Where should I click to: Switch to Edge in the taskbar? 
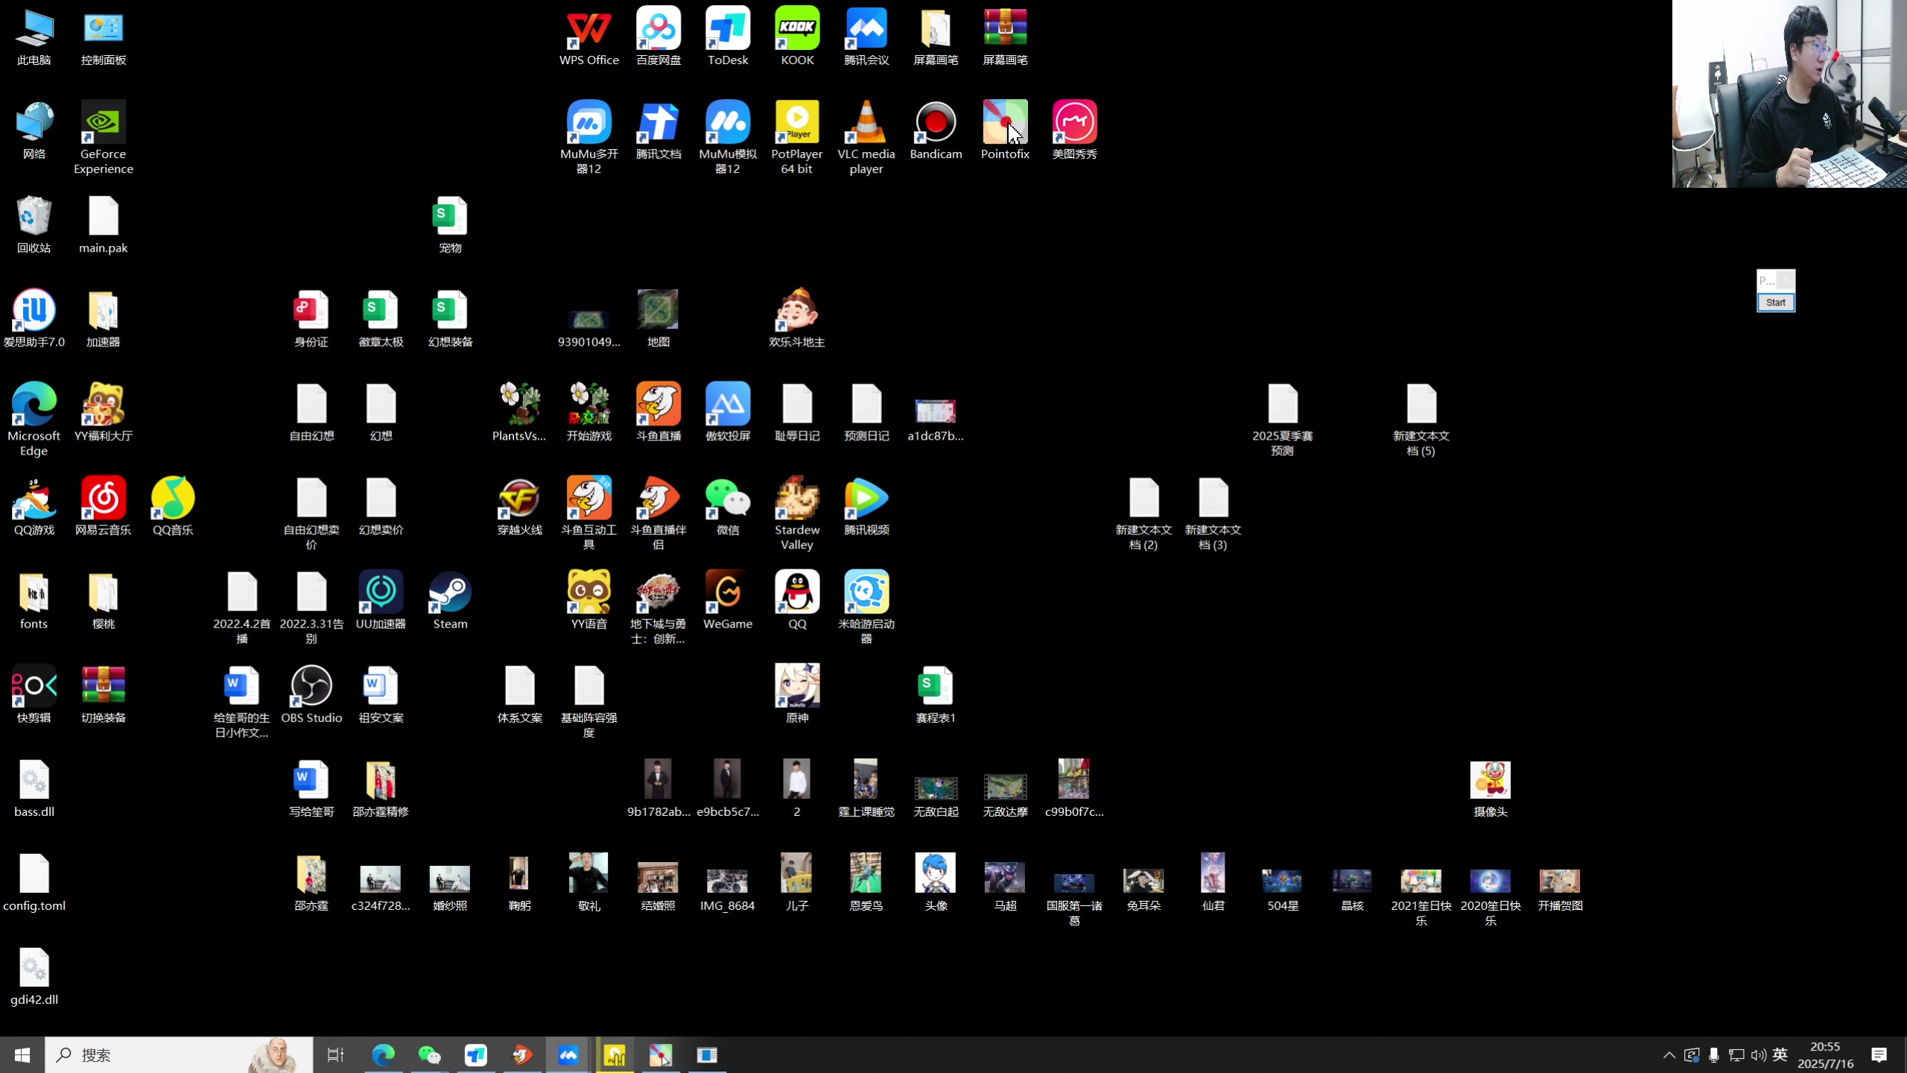coord(383,1055)
